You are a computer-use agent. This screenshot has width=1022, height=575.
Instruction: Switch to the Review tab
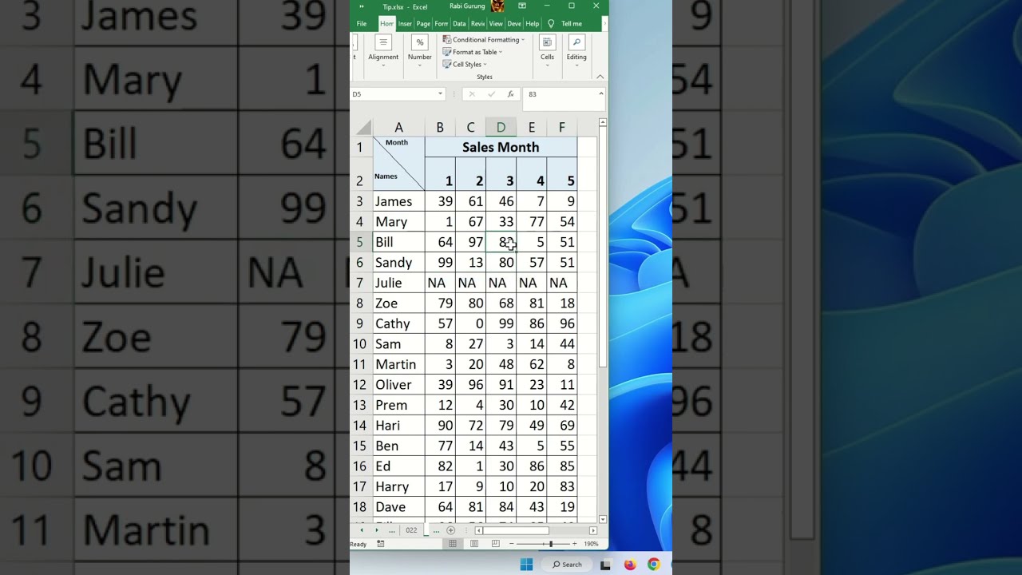(x=477, y=24)
